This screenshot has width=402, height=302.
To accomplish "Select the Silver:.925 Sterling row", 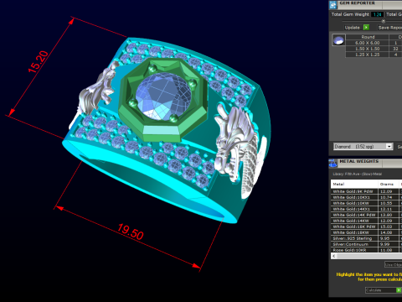I will pos(367,238).
